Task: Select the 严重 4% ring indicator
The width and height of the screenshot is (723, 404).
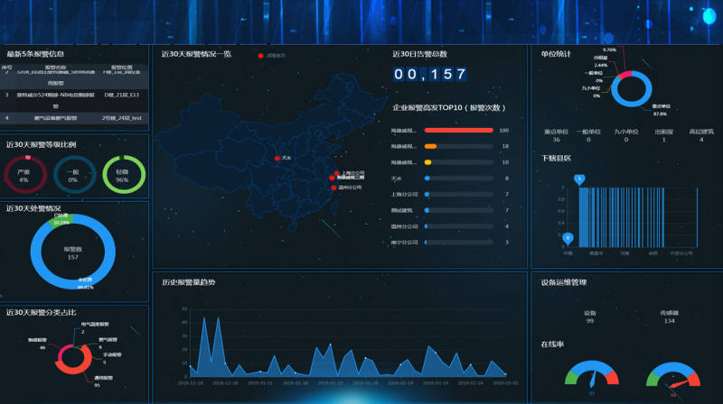Action: 23,174
